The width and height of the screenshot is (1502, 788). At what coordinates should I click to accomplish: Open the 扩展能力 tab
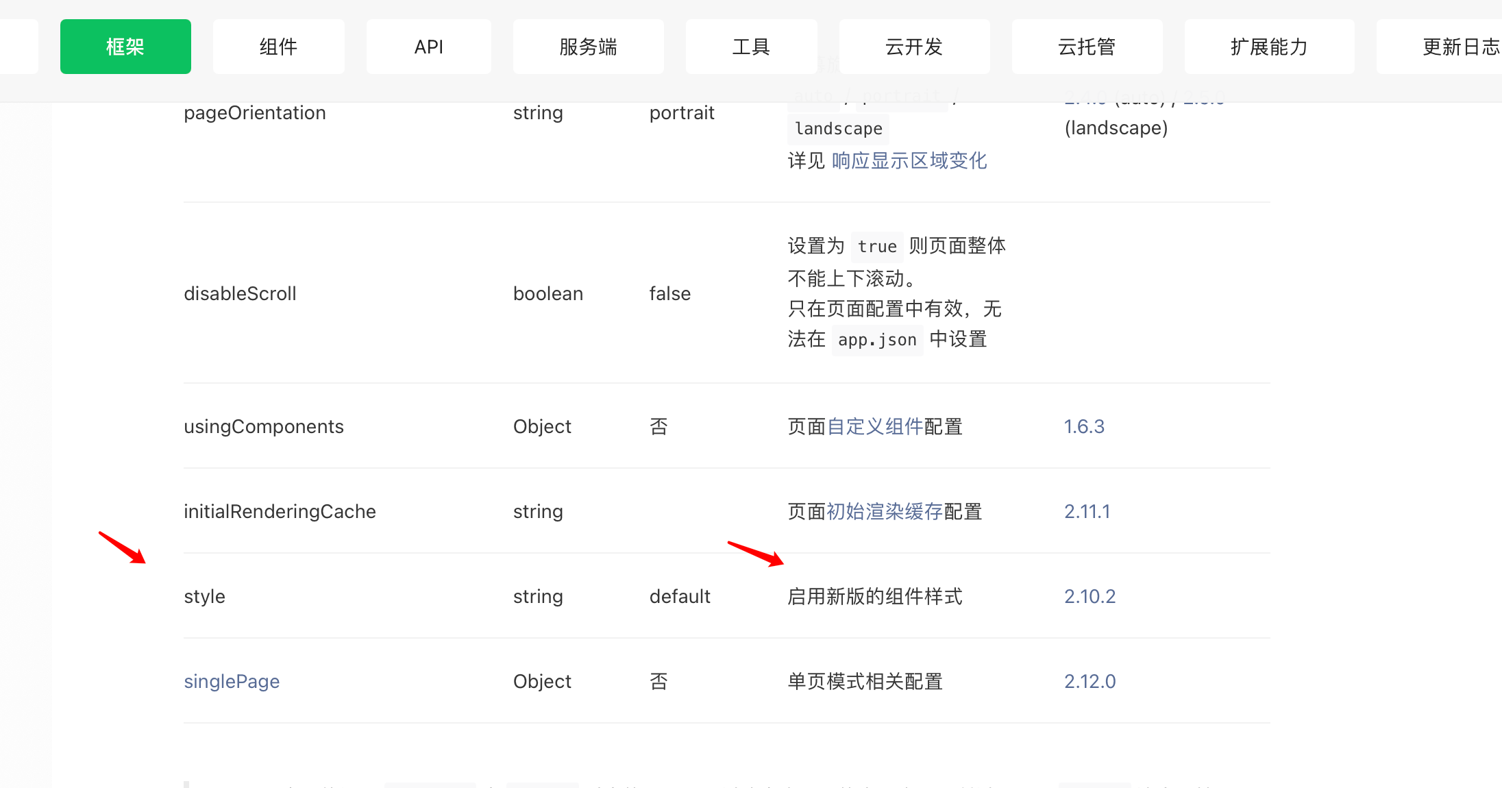click(x=1269, y=47)
